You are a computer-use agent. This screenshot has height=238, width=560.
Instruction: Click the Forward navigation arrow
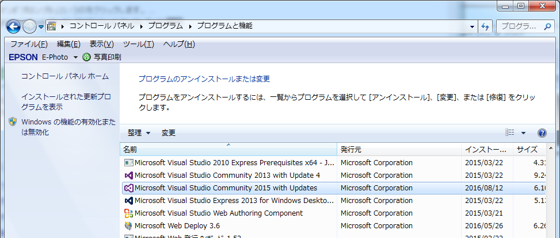29,26
